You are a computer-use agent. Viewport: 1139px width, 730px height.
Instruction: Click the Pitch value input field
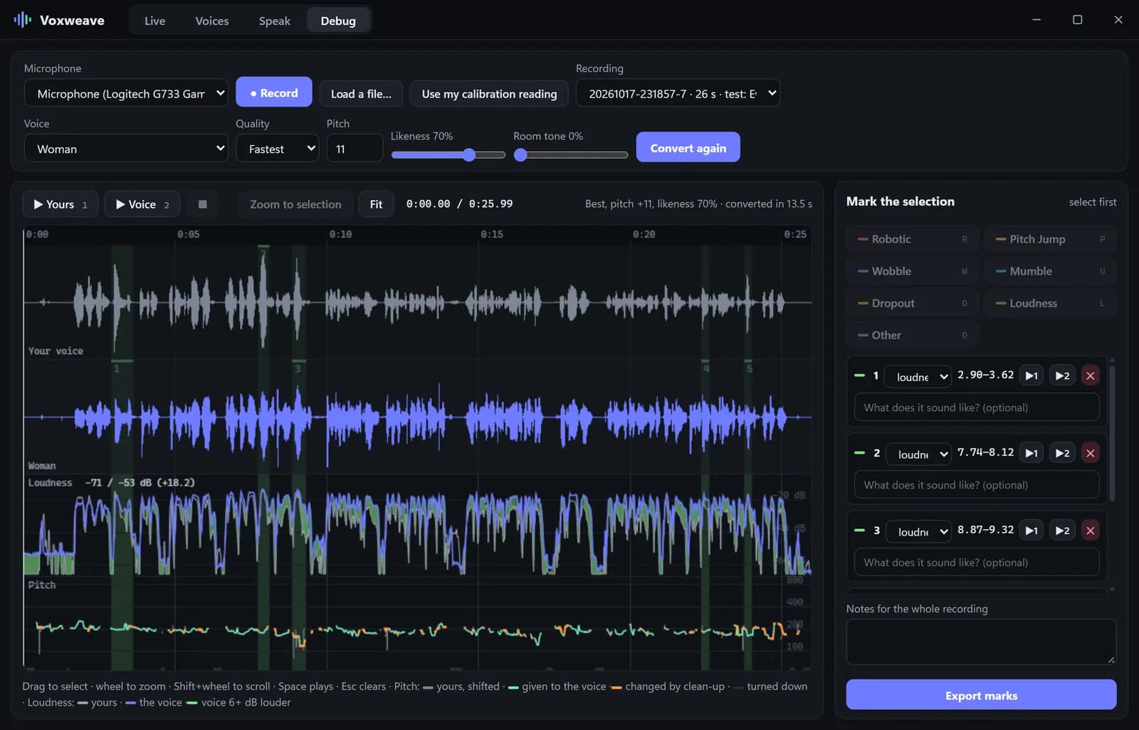[355, 149]
